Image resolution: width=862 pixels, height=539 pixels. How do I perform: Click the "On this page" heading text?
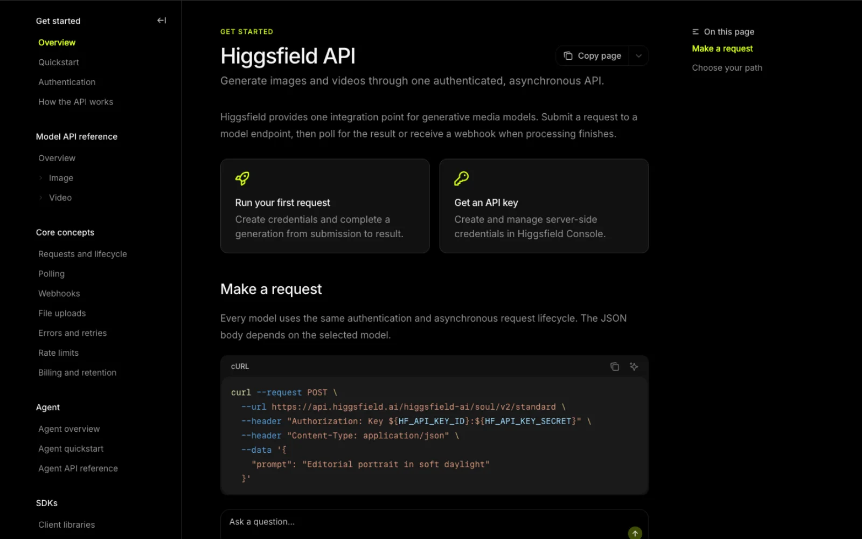[x=729, y=32]
